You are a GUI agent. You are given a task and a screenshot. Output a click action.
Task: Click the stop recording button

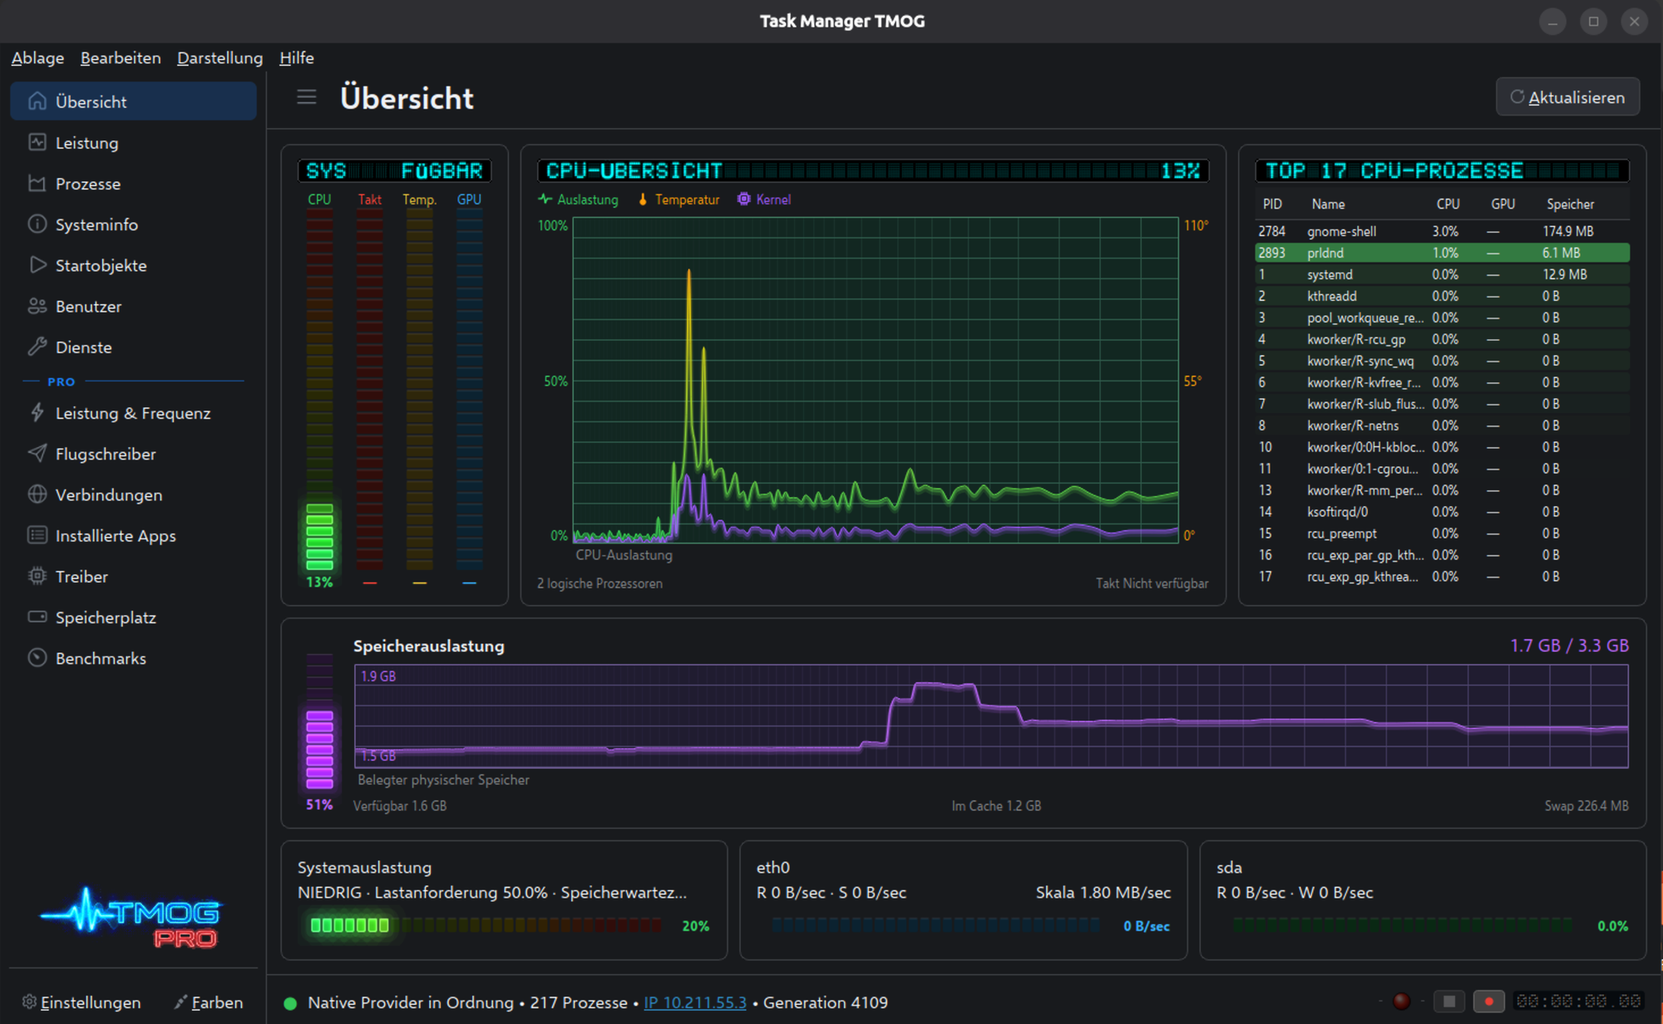pos(1449,1002)
